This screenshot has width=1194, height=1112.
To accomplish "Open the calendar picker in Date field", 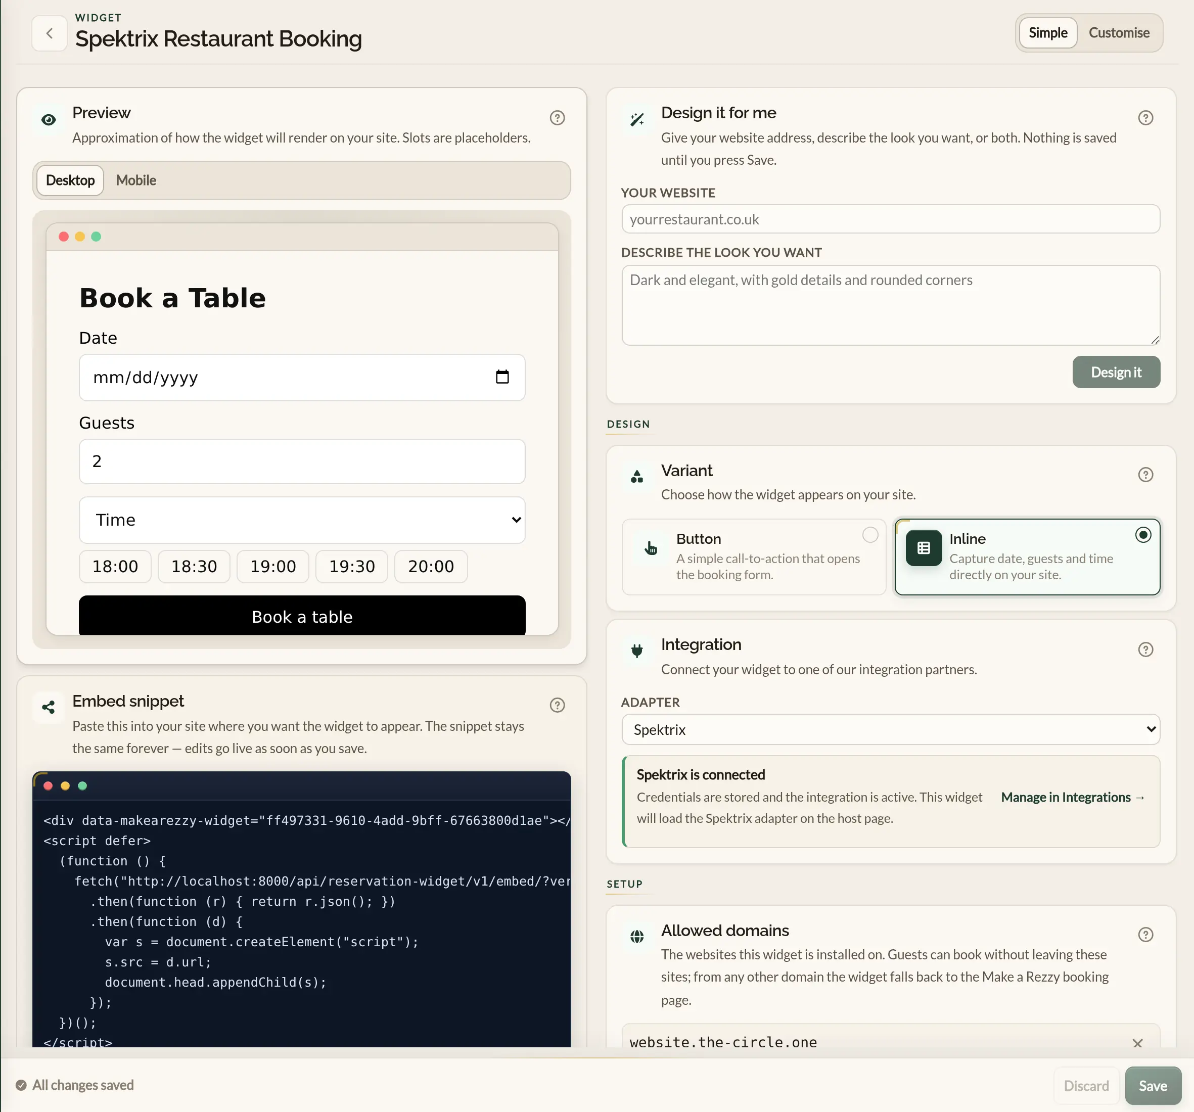I will click(502, 377).
